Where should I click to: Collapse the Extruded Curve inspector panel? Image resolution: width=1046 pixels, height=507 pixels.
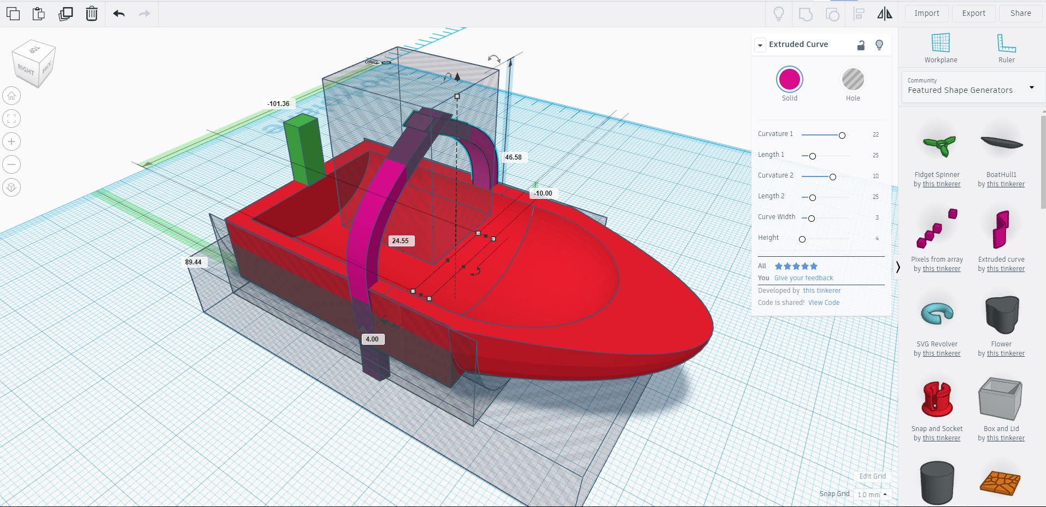(x=760, y=45)
